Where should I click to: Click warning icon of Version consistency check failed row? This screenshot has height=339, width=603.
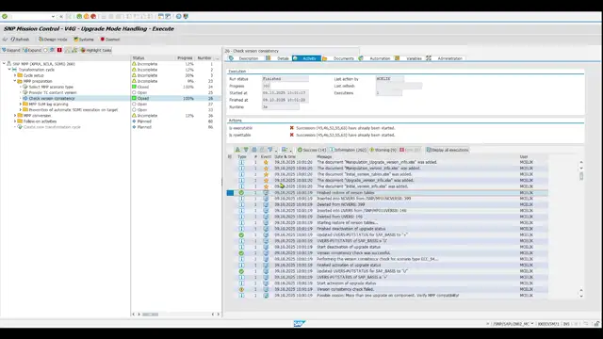[x=241, y=289]
